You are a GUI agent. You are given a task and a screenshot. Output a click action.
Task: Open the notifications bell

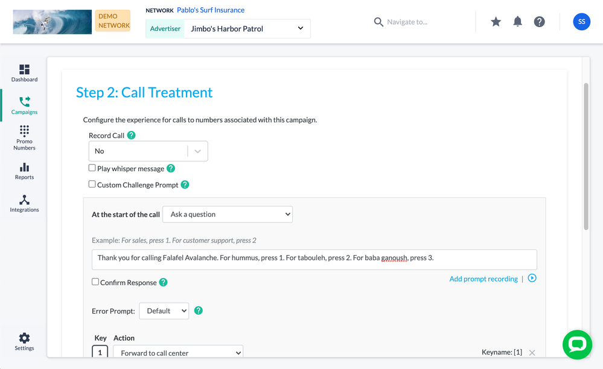[517, 22]
